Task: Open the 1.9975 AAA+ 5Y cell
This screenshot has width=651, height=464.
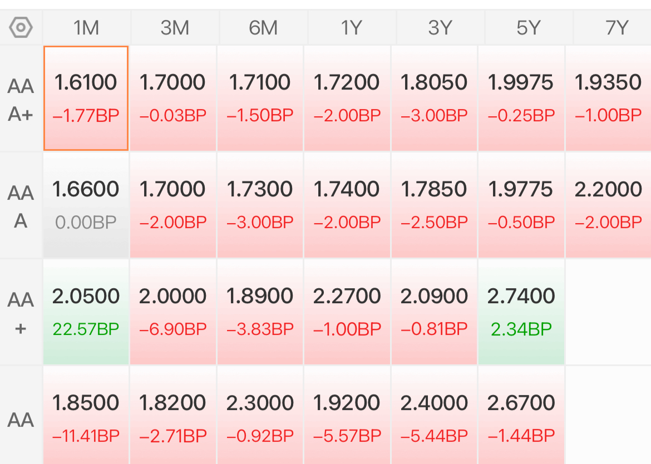Action: [x=521, y=98]
